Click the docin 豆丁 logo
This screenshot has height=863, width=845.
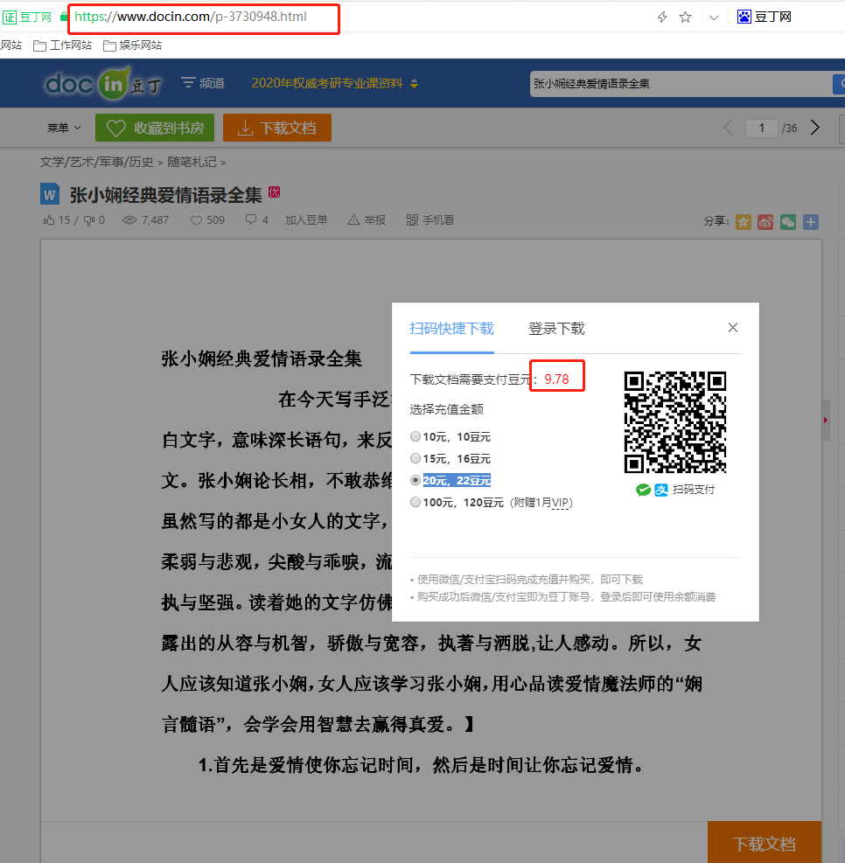[102, 83]
